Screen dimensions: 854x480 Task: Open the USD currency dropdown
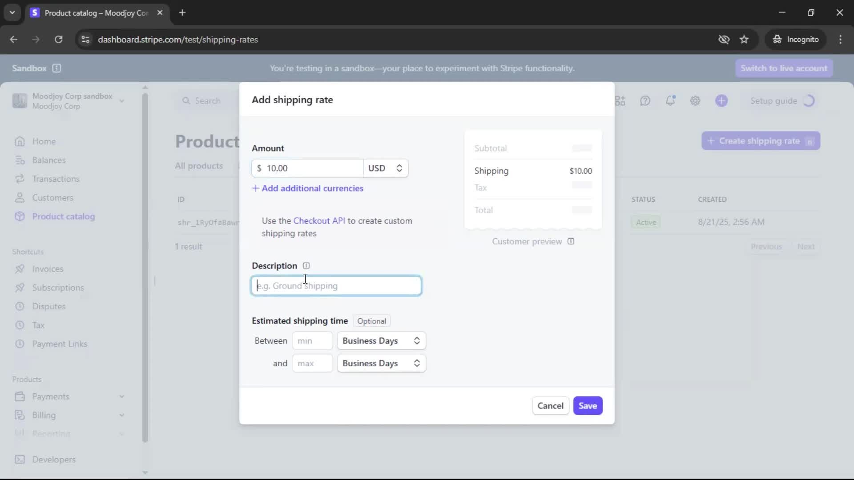pos(385,168)
